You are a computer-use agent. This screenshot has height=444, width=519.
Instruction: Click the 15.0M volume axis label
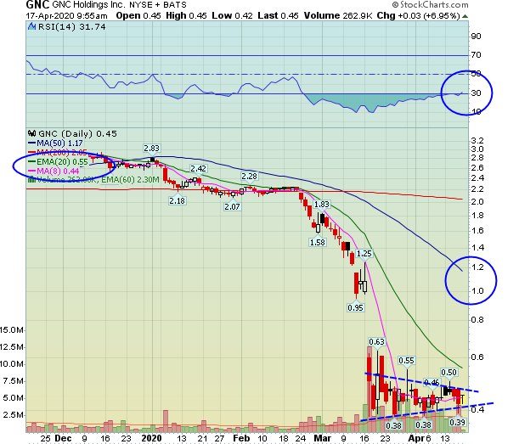click(12, 330)
